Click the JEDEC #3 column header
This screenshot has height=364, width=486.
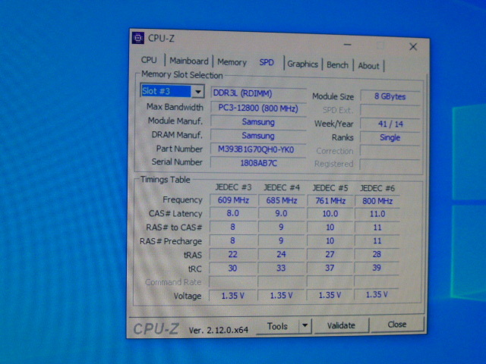click(x=233, y=187)
